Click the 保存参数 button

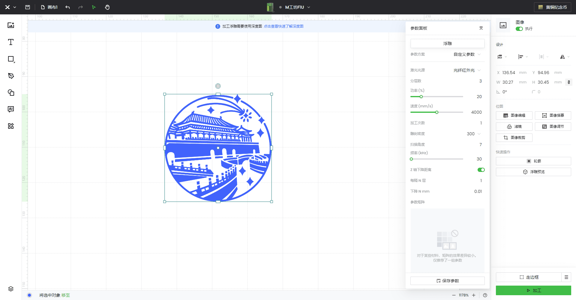tap(447, 281)
